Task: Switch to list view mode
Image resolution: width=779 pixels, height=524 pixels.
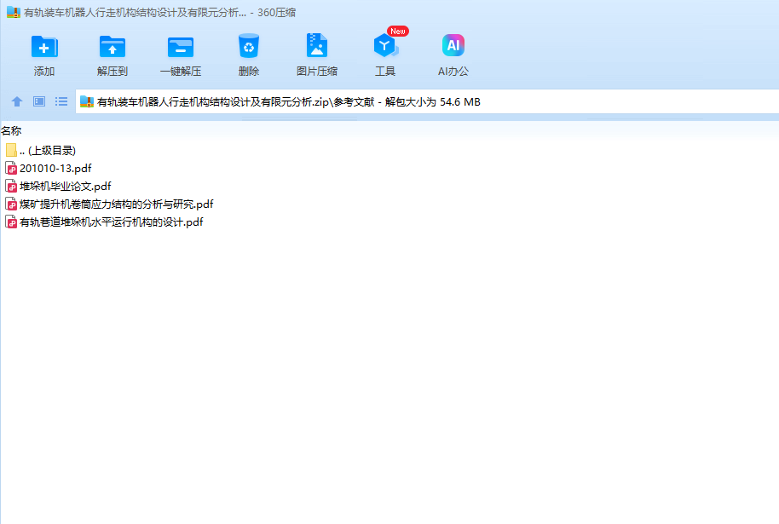Action: pyautogui.click(x=61, y=102)
